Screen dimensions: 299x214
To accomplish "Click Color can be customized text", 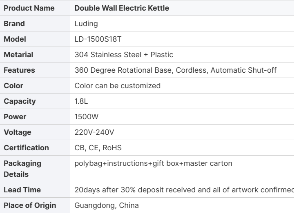I will point(118,86).
